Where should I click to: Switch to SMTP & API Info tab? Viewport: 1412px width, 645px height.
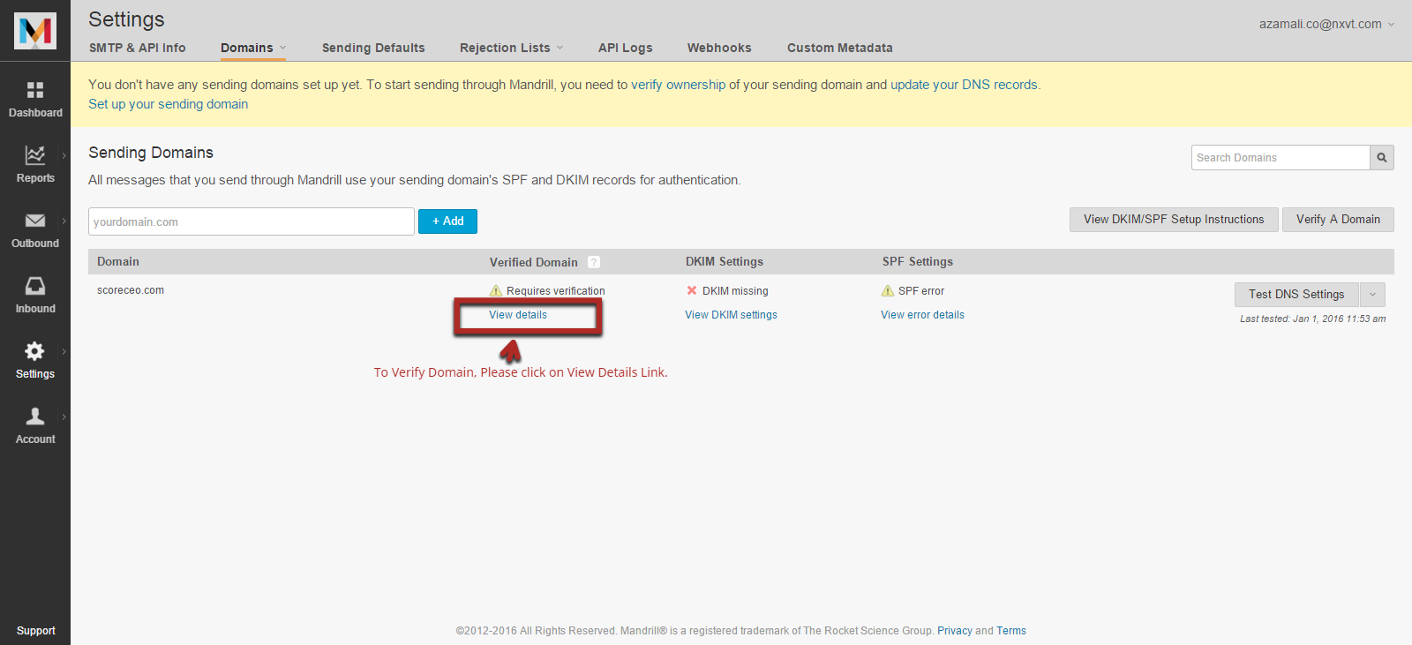(138, 48)
